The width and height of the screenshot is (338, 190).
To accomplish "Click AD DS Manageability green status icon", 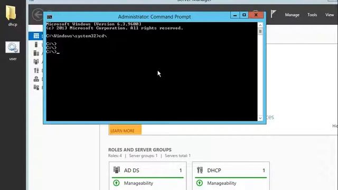I will (x=116, y=183).
